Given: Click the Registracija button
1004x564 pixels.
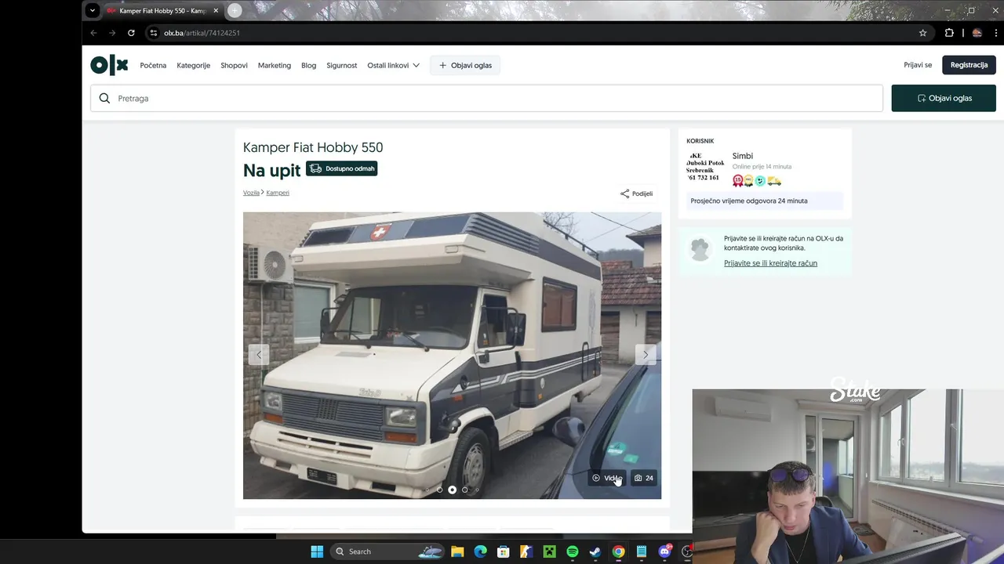Looking at the screenshot, I should click(x=969, y=65).
